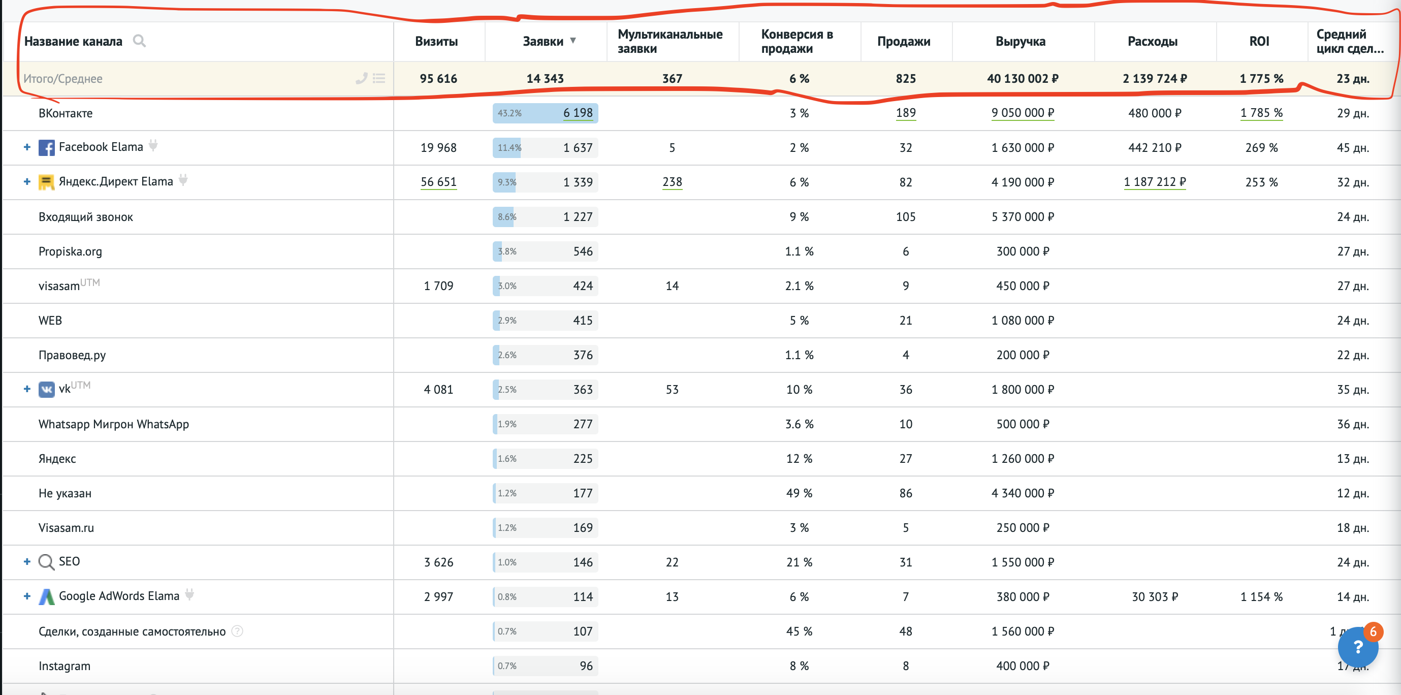Open channel name search magnifier

point(139,41)
